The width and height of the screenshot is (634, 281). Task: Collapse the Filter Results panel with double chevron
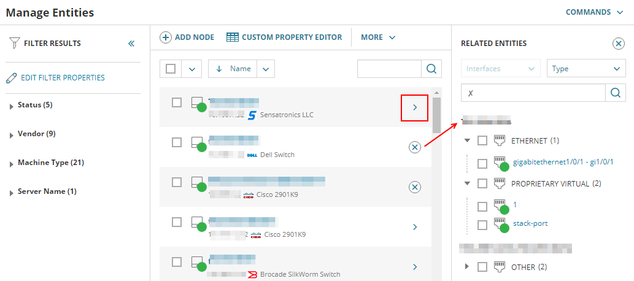(131, 44)
